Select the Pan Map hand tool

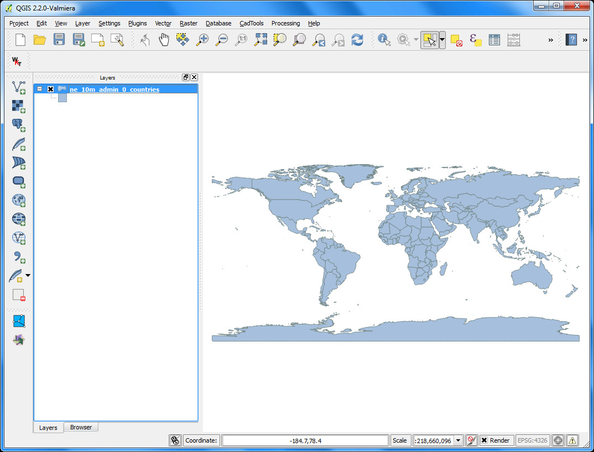[x=164, y=40]
